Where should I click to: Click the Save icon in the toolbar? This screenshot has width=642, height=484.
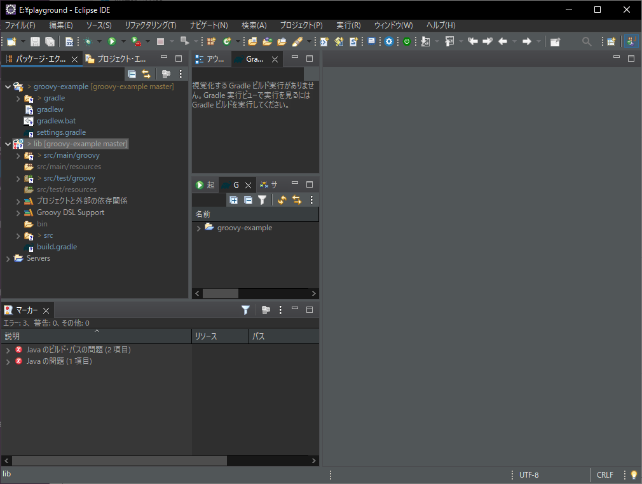35,41
